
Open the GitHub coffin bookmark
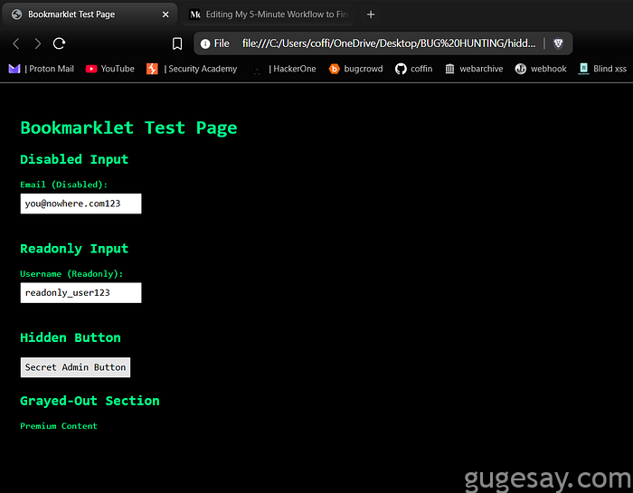414,69
